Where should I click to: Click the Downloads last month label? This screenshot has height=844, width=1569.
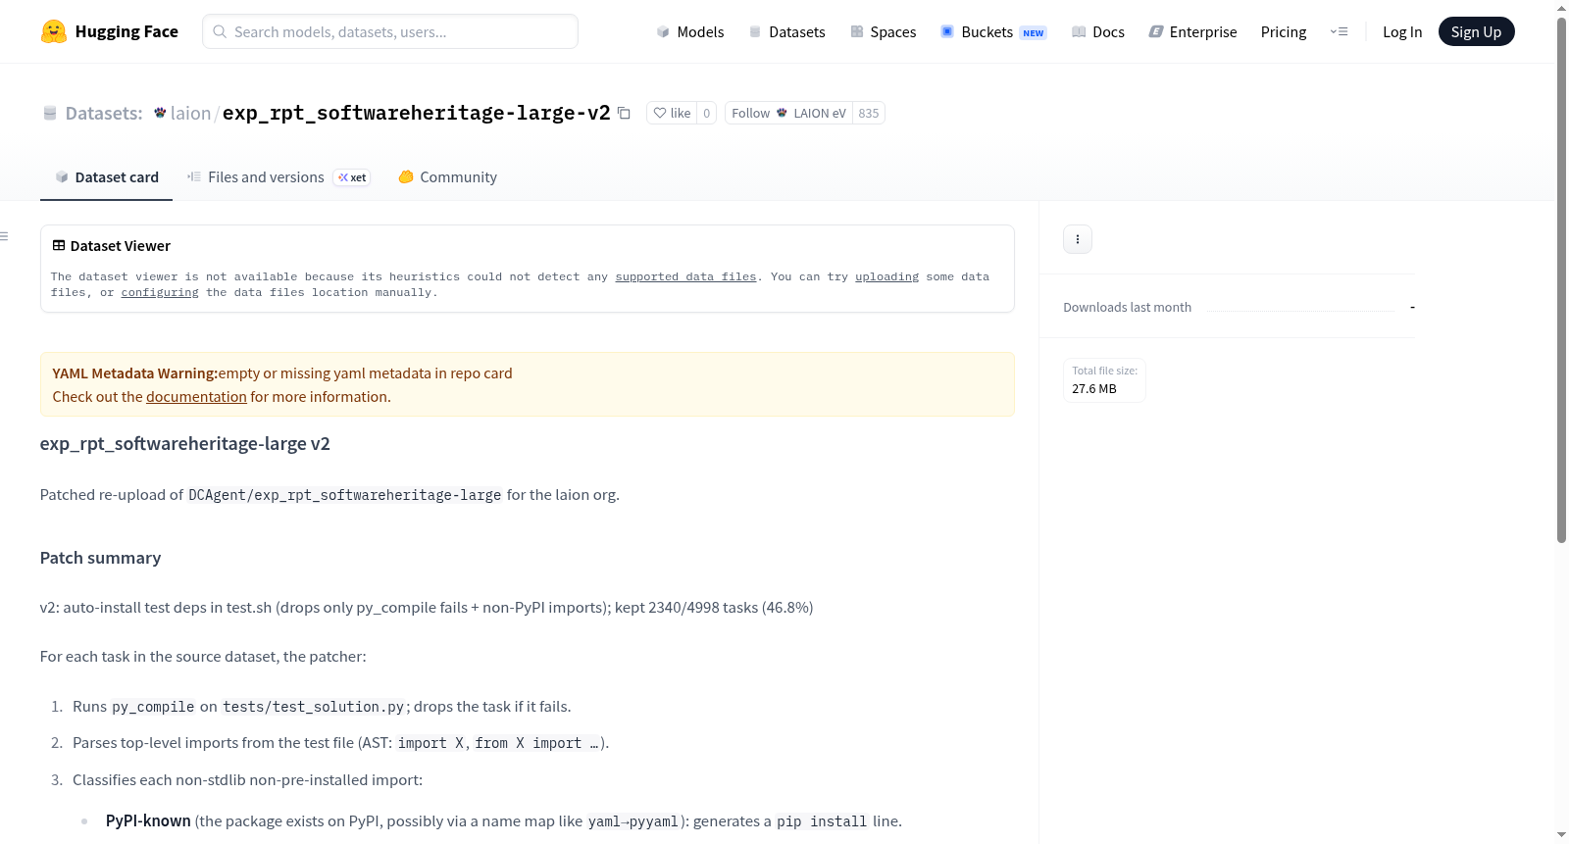(x=1128, y=307)
